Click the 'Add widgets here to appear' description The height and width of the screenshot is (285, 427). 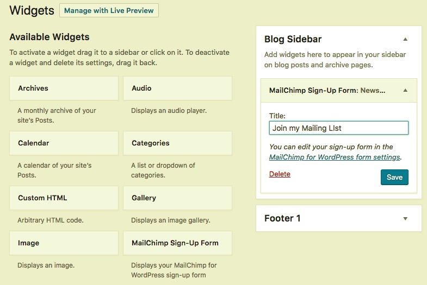click(x=335, y=60)
